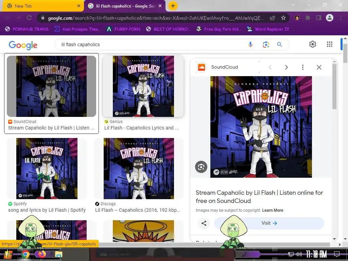Open Chrome from the taskbar

point(25,254)
